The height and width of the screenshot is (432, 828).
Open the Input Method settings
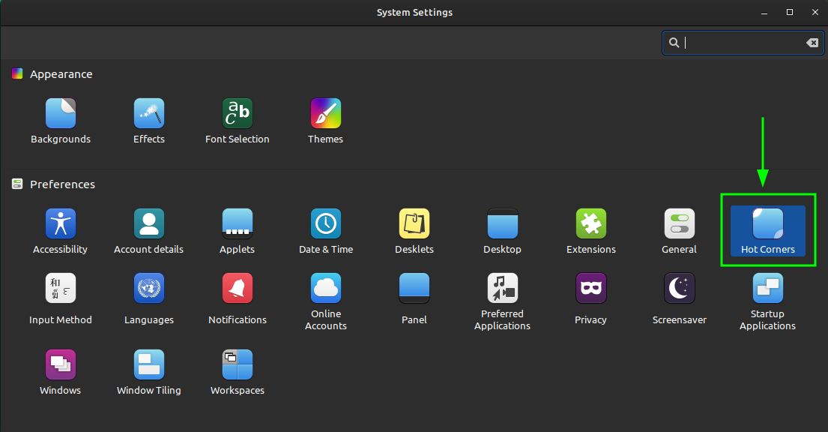pyautogui.click(x=61, y=298)
